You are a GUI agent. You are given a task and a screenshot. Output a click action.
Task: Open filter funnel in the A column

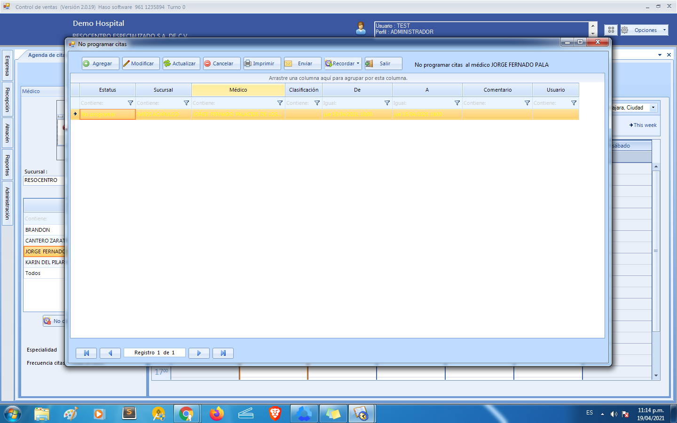(457, 103)
